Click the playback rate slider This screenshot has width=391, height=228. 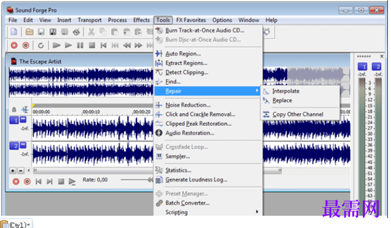click(x=137, y=180)
